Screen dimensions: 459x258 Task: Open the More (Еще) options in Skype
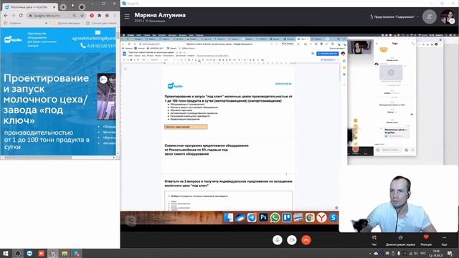click(x=445, y=241)
